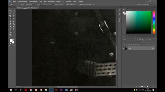This screenshot has height=92, width=165.
Task: Reset to default foreground/background colors
Action: 10,43
